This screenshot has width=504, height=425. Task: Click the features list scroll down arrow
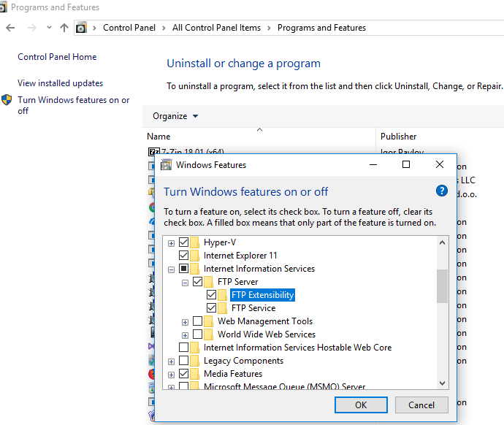click(x=442, y=383)
